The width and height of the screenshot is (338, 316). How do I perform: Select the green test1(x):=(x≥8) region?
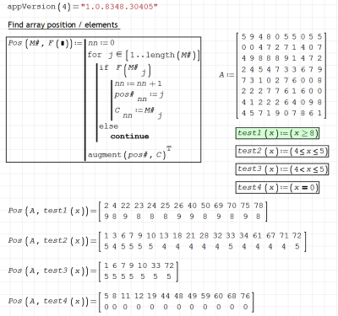click(277, 133)
